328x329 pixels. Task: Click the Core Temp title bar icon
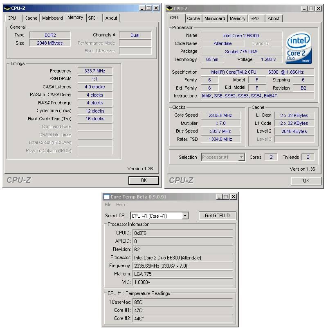point(106,197)
